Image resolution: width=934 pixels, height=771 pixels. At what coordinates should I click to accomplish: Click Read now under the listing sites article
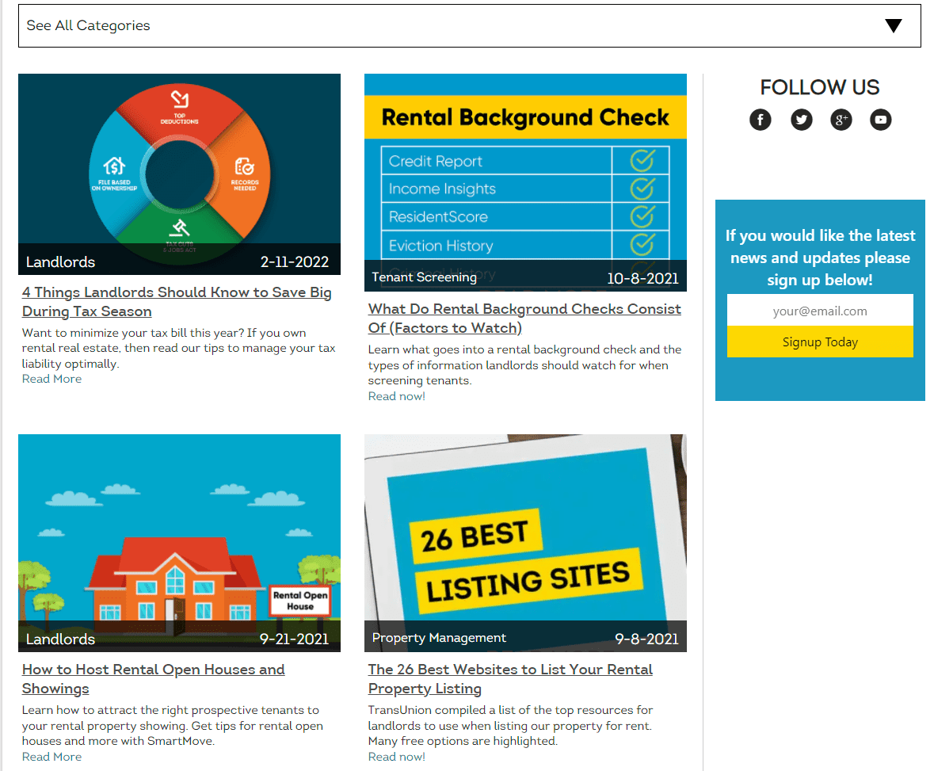(x=396, y=756)
